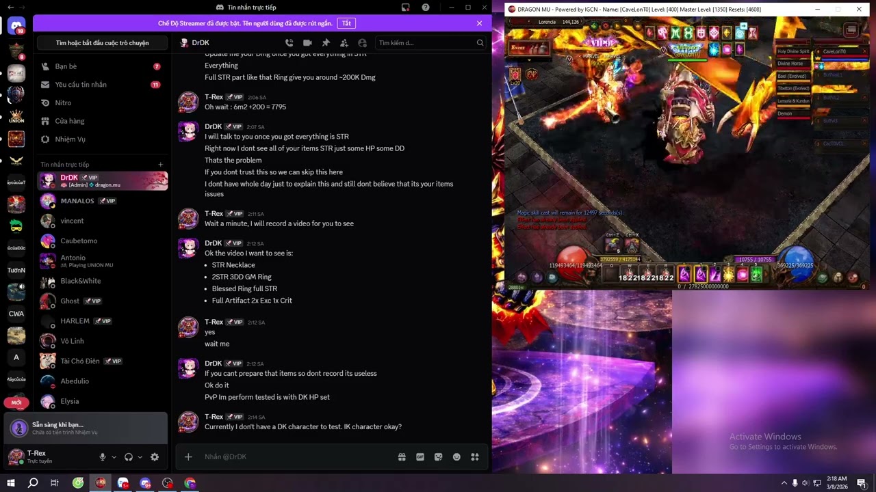Screen dimensions: 876x492
Task: Open Discord user settings gear
Action: point(155,457)
